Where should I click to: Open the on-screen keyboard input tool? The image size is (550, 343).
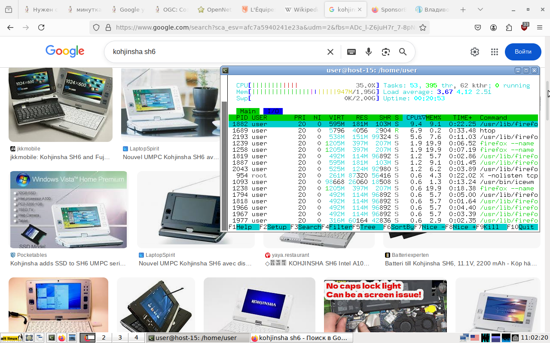[351, 52]
